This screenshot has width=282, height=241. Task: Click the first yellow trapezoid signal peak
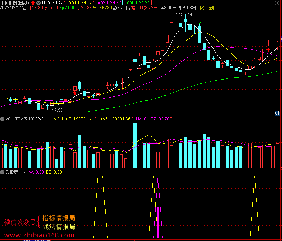pos(100,207)
